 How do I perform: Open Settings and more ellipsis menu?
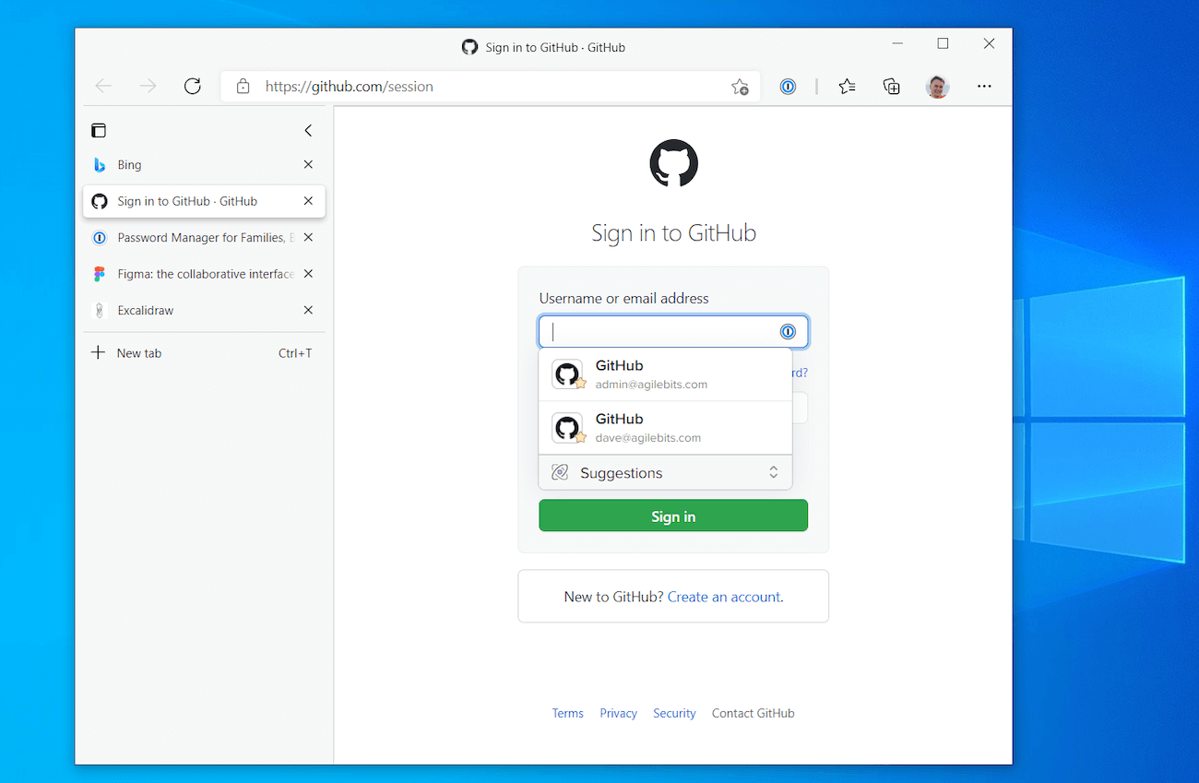(984, 87)
